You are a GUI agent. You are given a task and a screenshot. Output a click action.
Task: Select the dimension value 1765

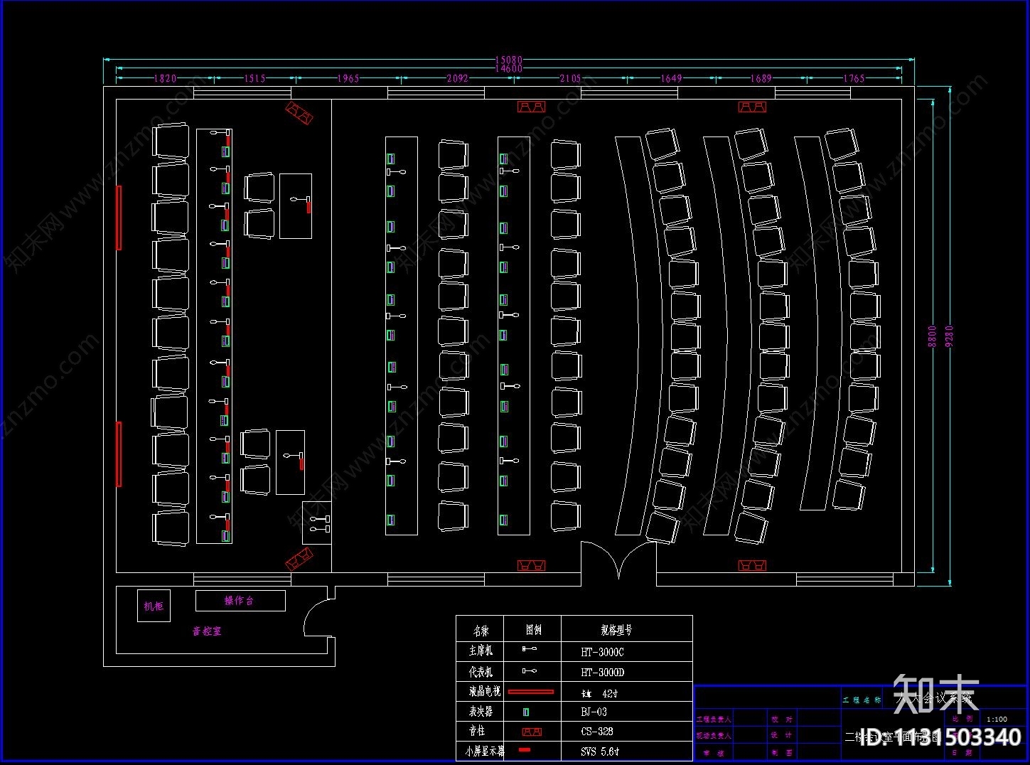pos(854,78)
